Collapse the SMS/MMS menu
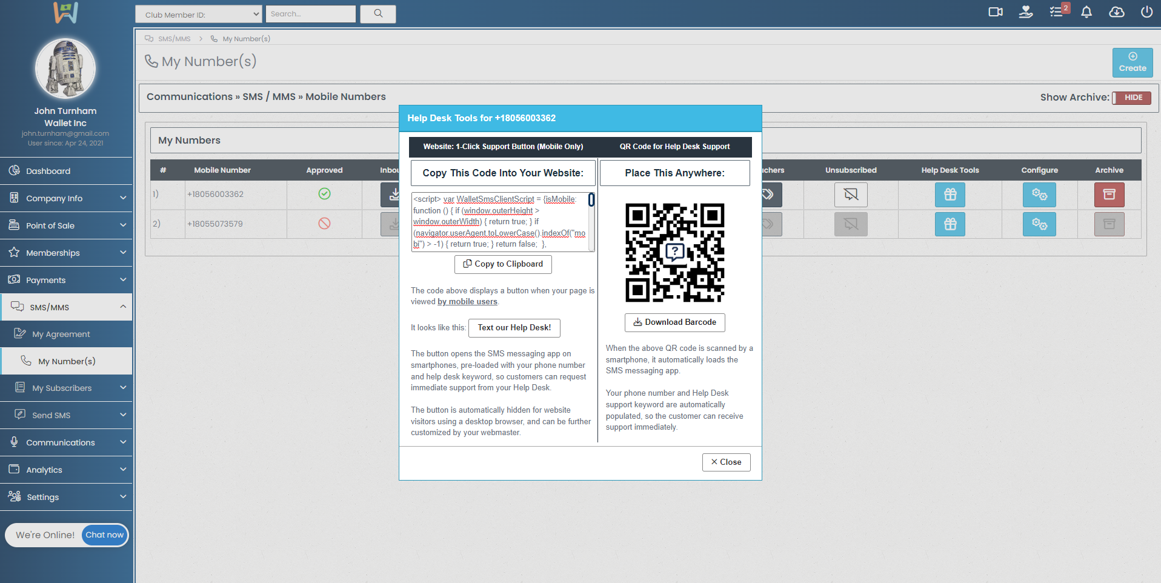 coord(66,307)
